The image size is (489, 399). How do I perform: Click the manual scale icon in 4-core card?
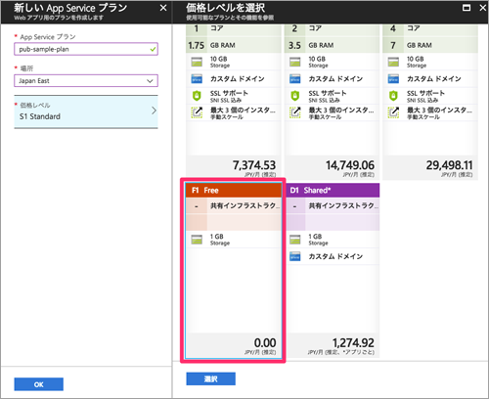pyautogui.click(x=393, y=112)
